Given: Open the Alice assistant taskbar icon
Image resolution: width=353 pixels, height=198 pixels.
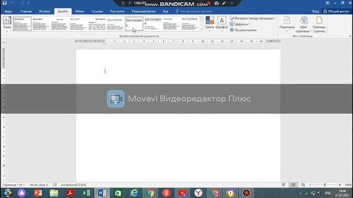Looking at the screenshot, I should [x=22, y=193].
